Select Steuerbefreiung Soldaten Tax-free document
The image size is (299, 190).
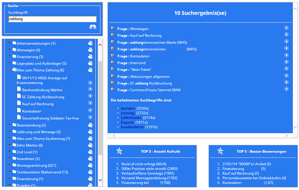click(x=50, y=118)
